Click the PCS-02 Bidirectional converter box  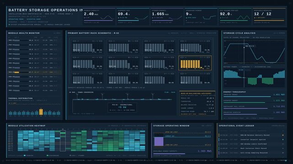coord(122,108)
